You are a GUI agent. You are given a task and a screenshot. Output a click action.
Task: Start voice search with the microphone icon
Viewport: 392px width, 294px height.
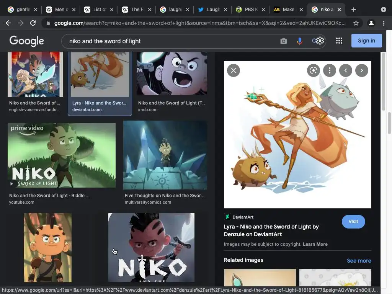click(x=299, y=41)
